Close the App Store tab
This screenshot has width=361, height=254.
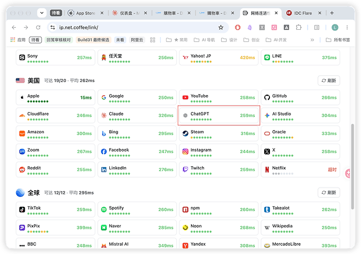pyautogui.click(x=102, y=13)
